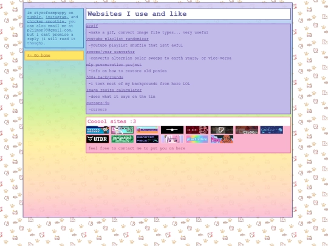Viewport: 328px width, 246px height.
Task: Visit the youtube playlist randomizer link
Action: 117,39
